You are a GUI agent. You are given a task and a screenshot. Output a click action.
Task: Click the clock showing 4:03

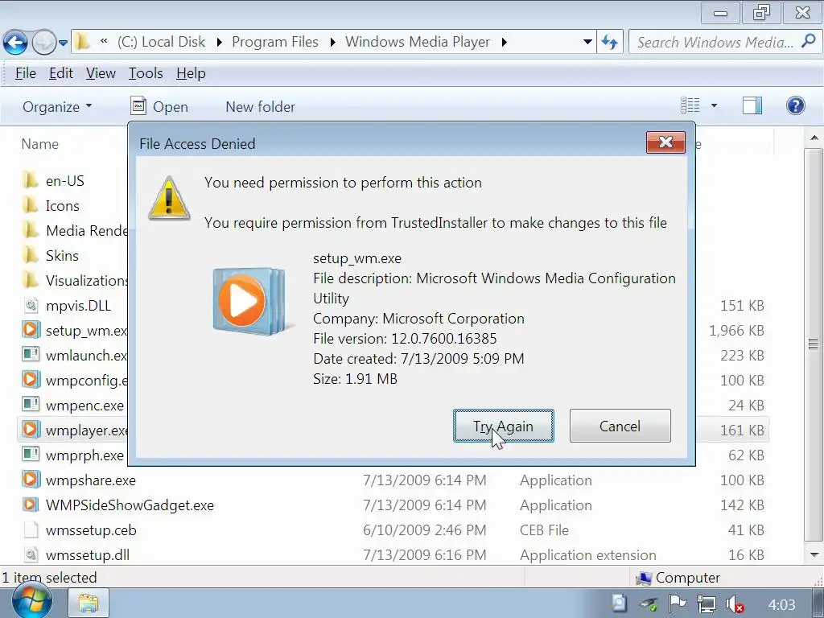point(781,605)
